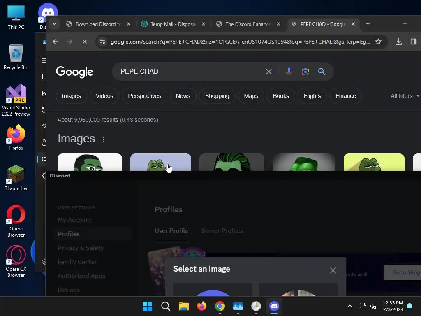This screenshot has height=316, width=421.
Task: Open the yellow-background Pepe thumbnail
Action: [374, 162]
